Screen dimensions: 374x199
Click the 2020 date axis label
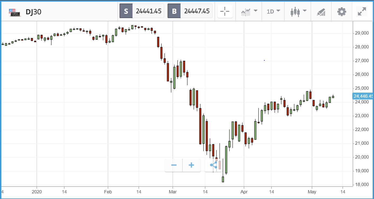pyautogui.click(x=36, y=192)
